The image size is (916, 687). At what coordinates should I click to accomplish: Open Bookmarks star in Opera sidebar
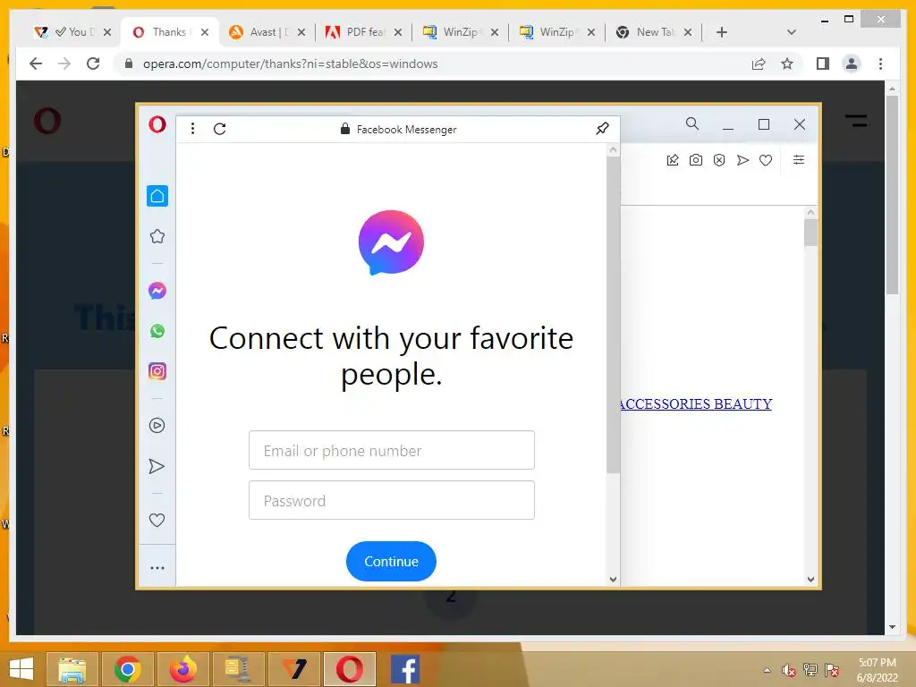[157, 236]
